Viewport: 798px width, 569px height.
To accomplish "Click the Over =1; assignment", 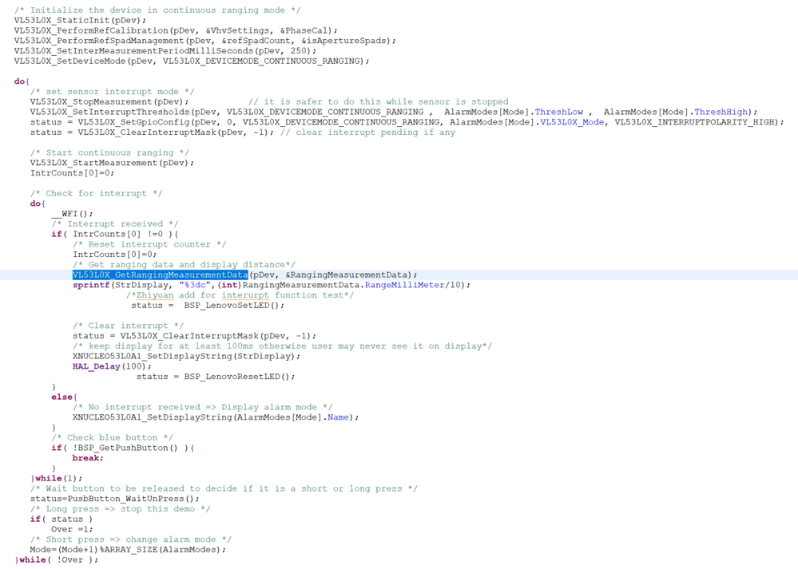I will click(x=72, y=529).
